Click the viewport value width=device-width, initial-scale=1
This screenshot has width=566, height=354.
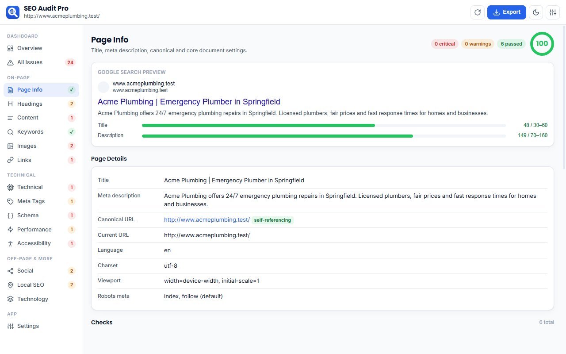click(x=212, y=281)
